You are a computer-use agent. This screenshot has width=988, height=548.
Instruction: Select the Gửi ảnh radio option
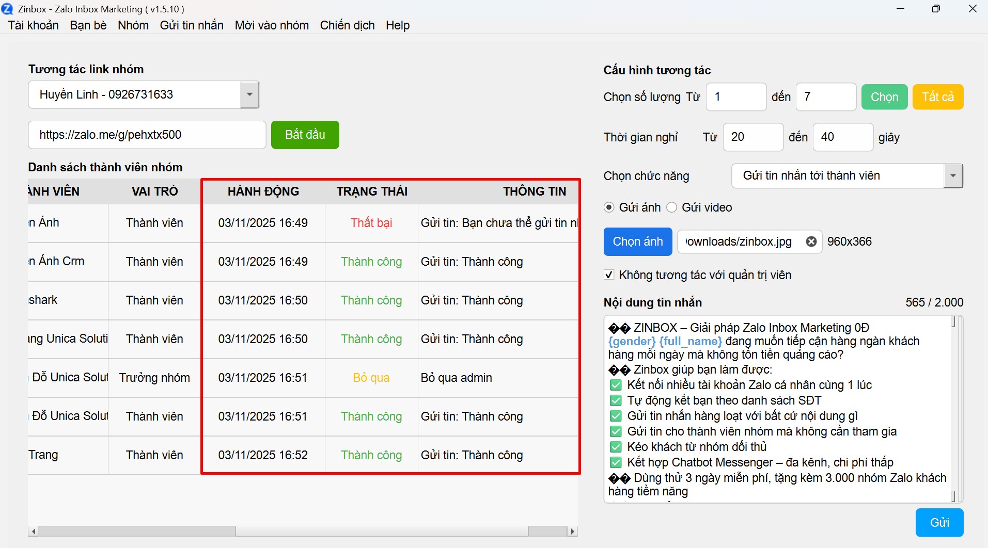click(x=609, y=207)
